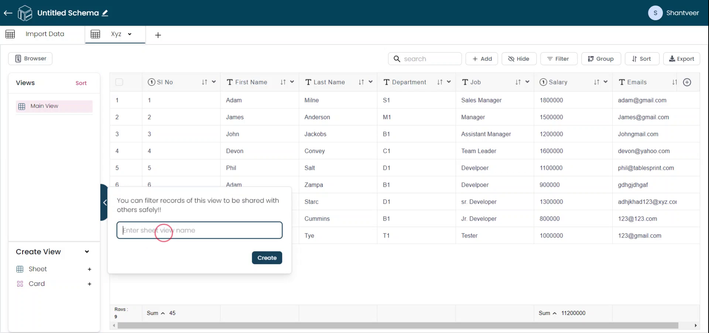Collapse sidebar using the left chevron handle

tap(105, 202)
